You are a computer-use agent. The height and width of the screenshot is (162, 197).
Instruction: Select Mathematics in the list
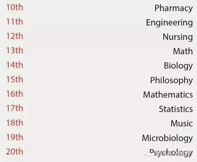[168, 95]
